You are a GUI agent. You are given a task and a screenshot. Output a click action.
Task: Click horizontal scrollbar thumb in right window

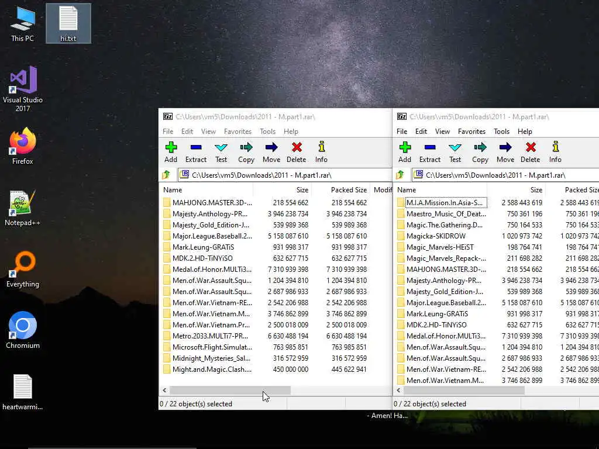coord(464,390)
